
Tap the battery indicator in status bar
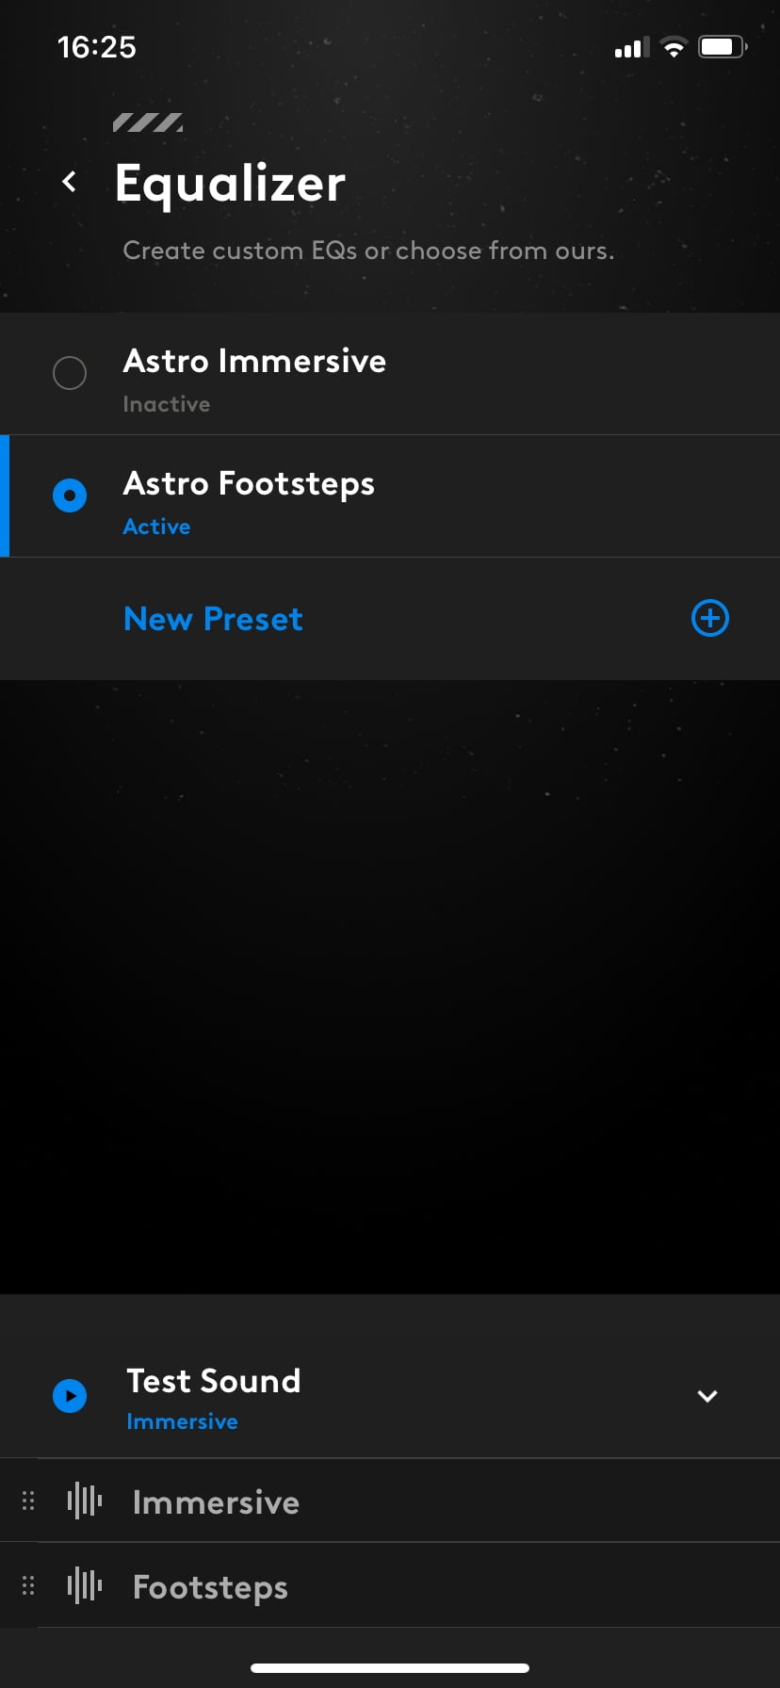coord(723,47)
